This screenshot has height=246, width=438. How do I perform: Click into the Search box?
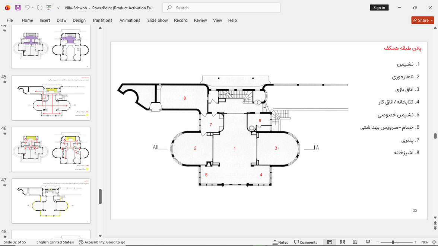[222, 8]
